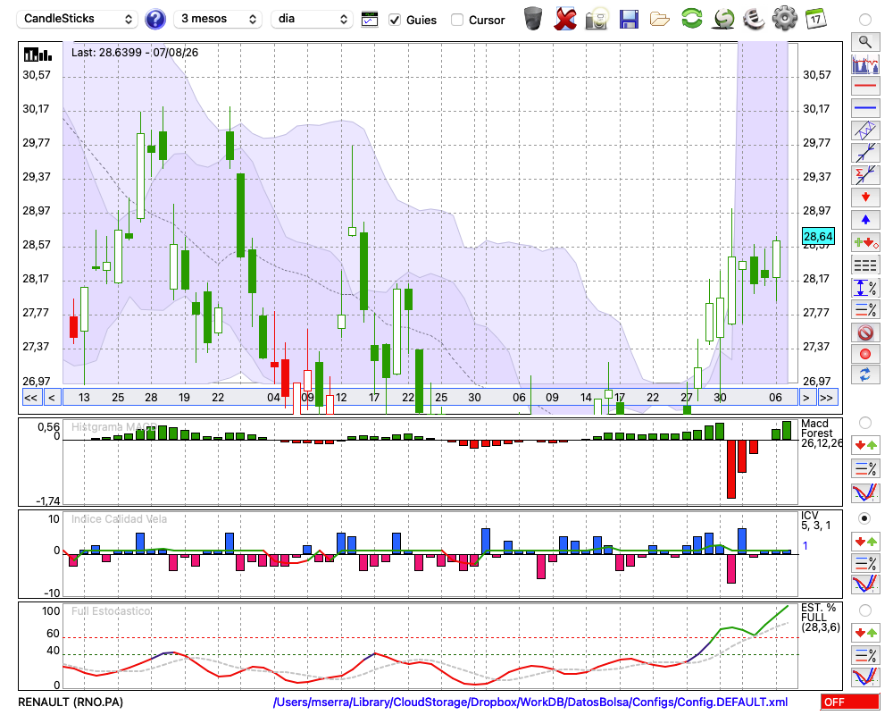Click the << rewind timeline button
This screenshot has height=715, width=893.
(30, 398)
